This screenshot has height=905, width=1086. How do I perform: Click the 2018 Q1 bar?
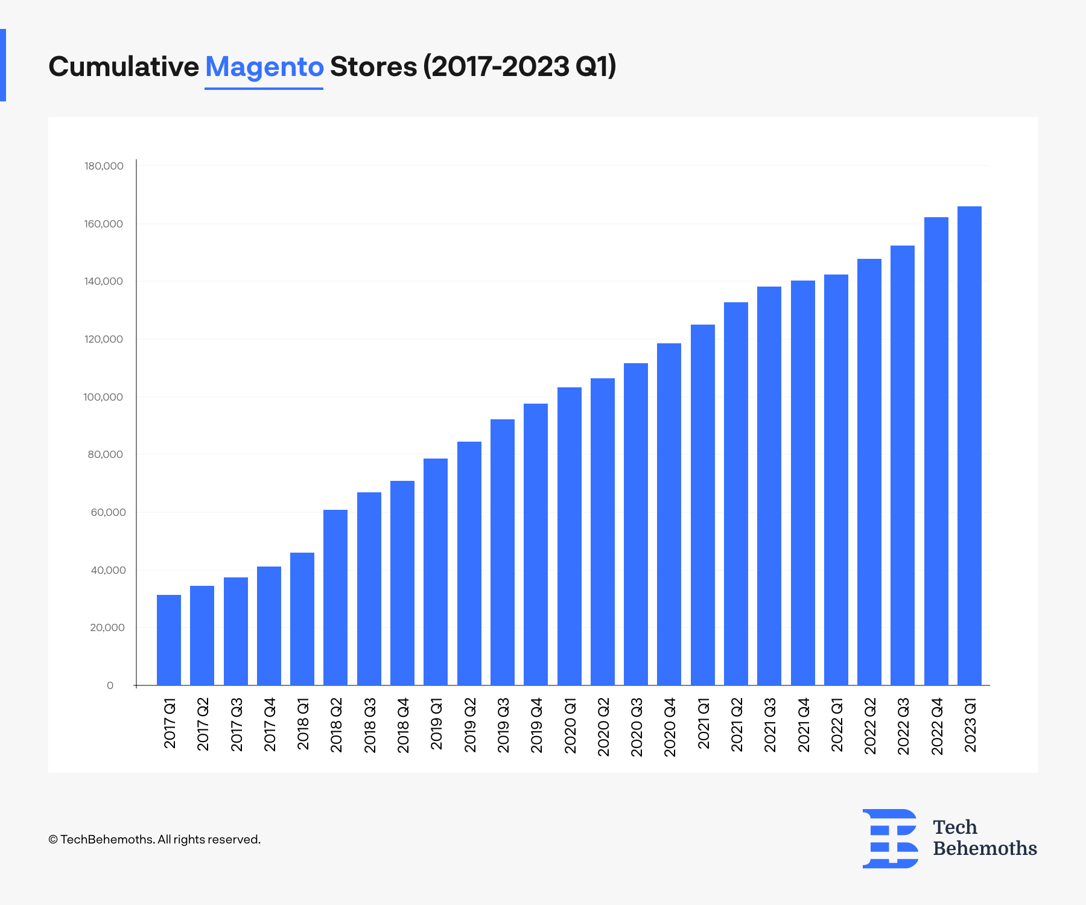pyautogui.click(x=302, y=619)
